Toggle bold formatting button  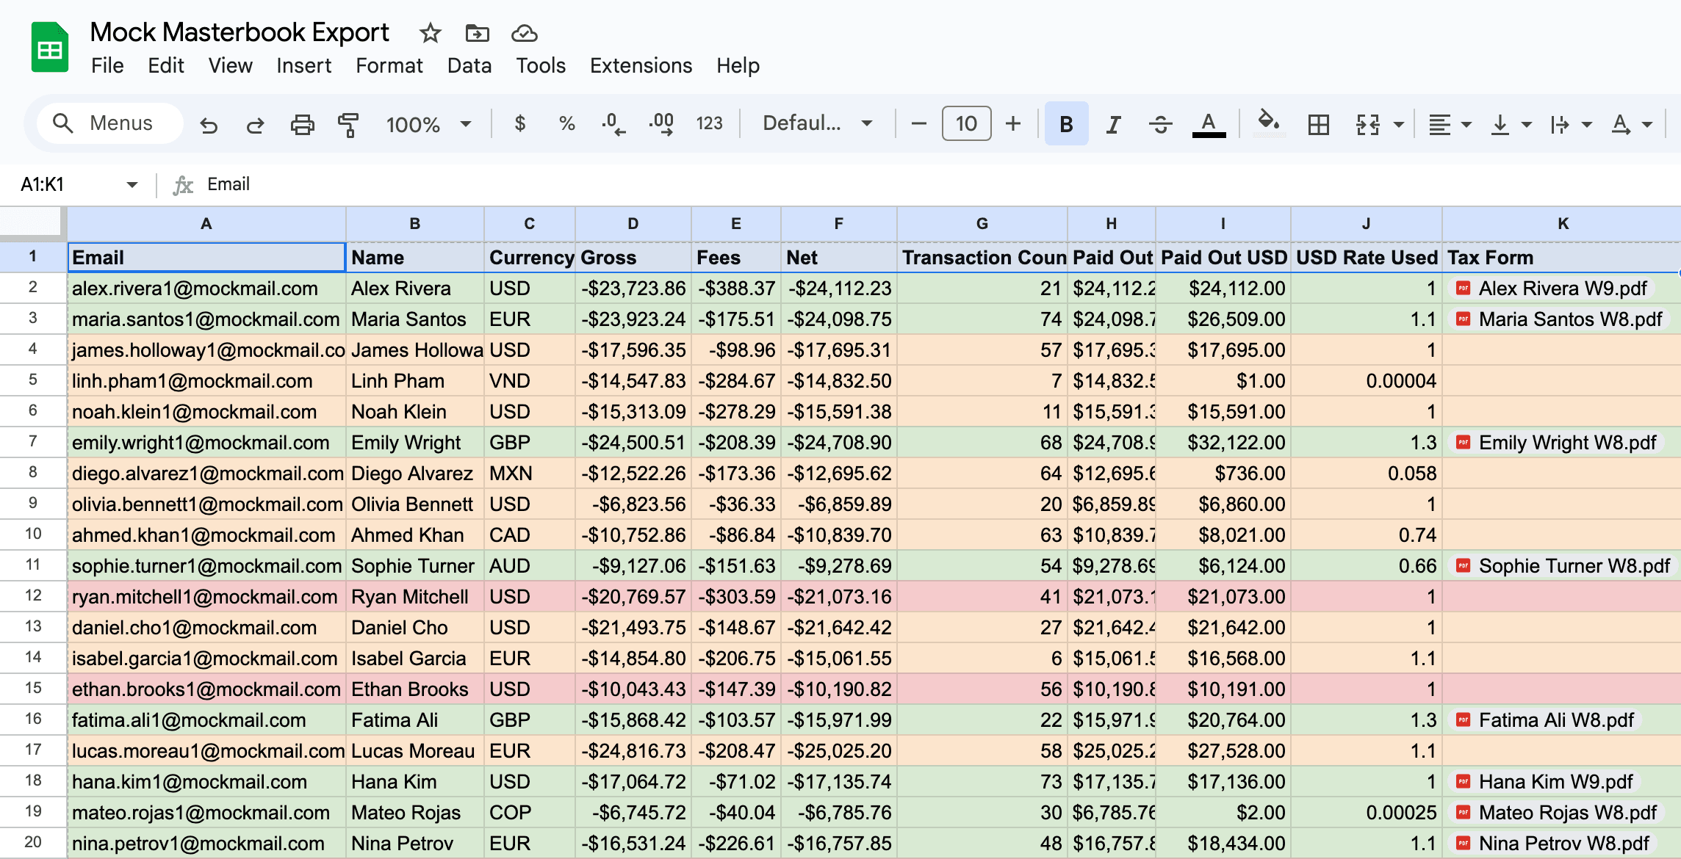click(x=1066, y=125)
